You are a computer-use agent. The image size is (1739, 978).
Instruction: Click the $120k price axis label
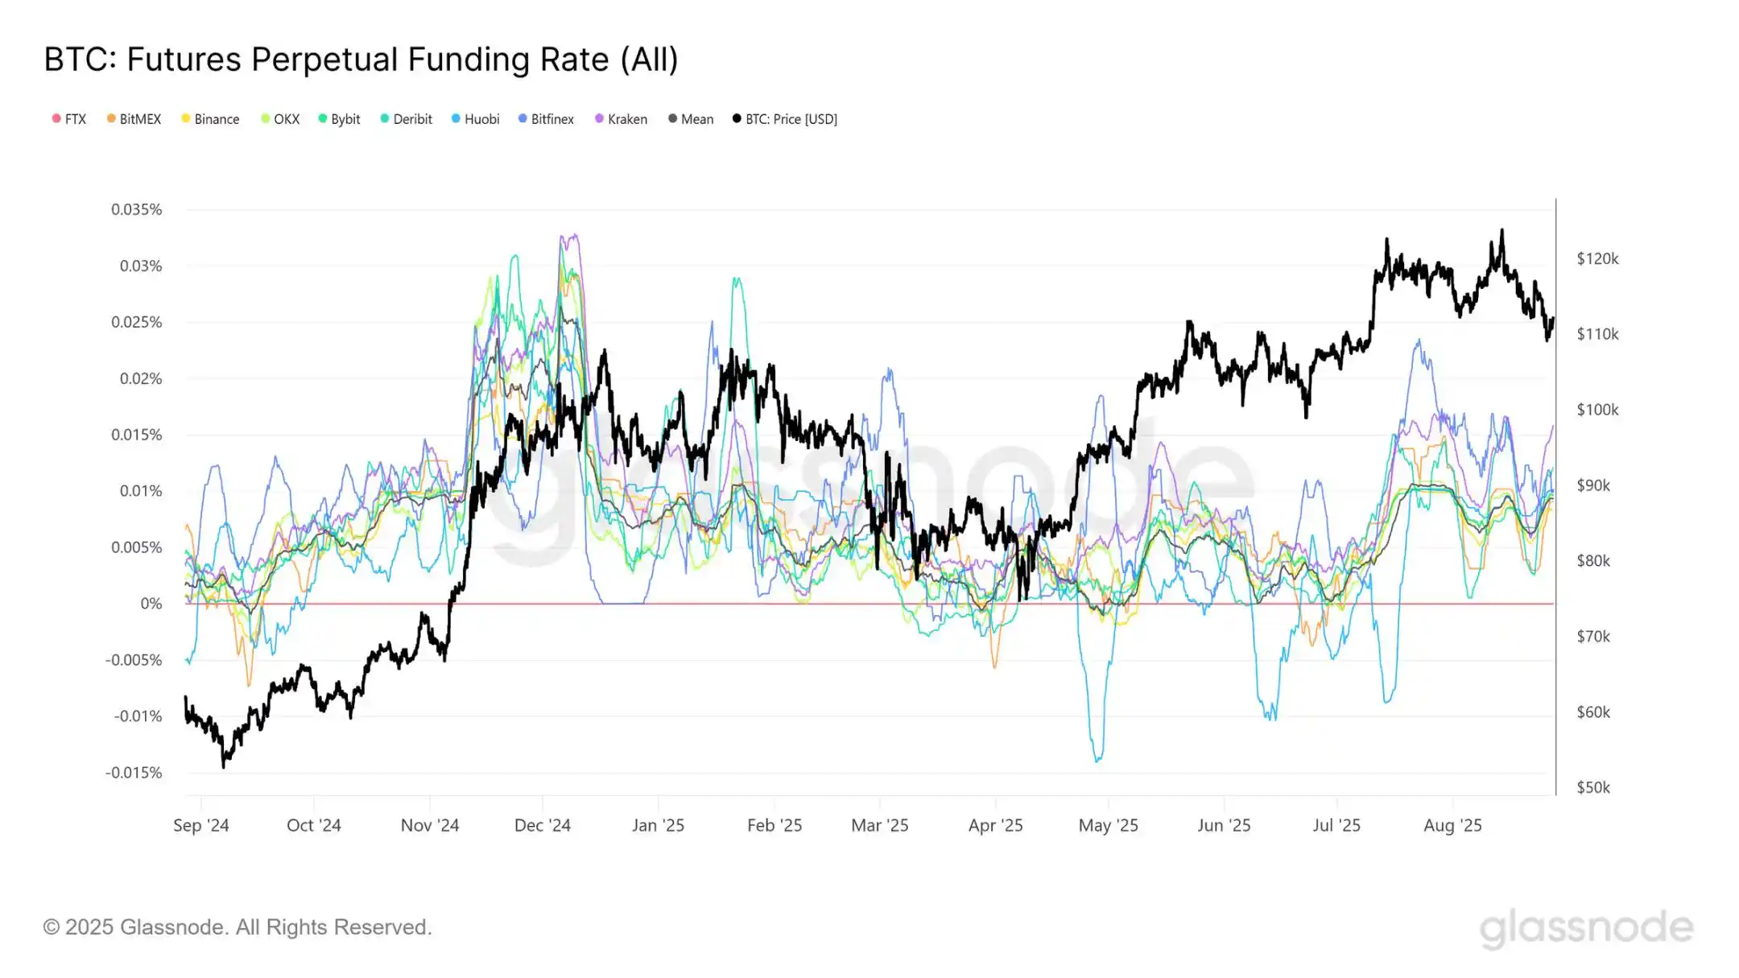(1597, 258)
